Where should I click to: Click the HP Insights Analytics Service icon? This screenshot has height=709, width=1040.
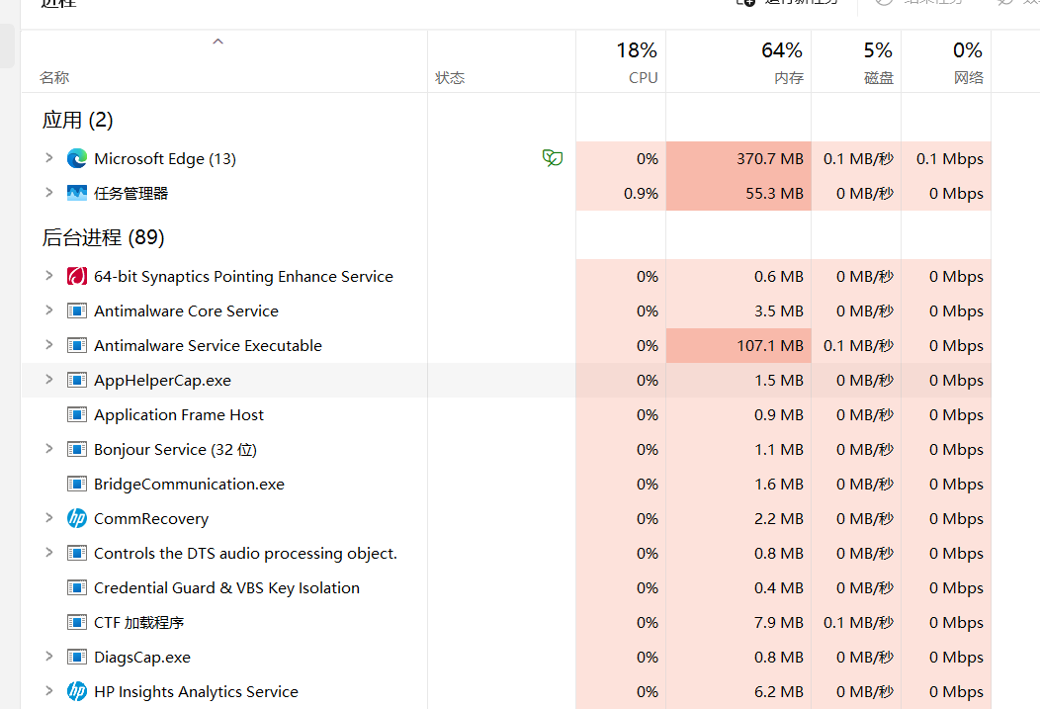(x=77, y=691)
